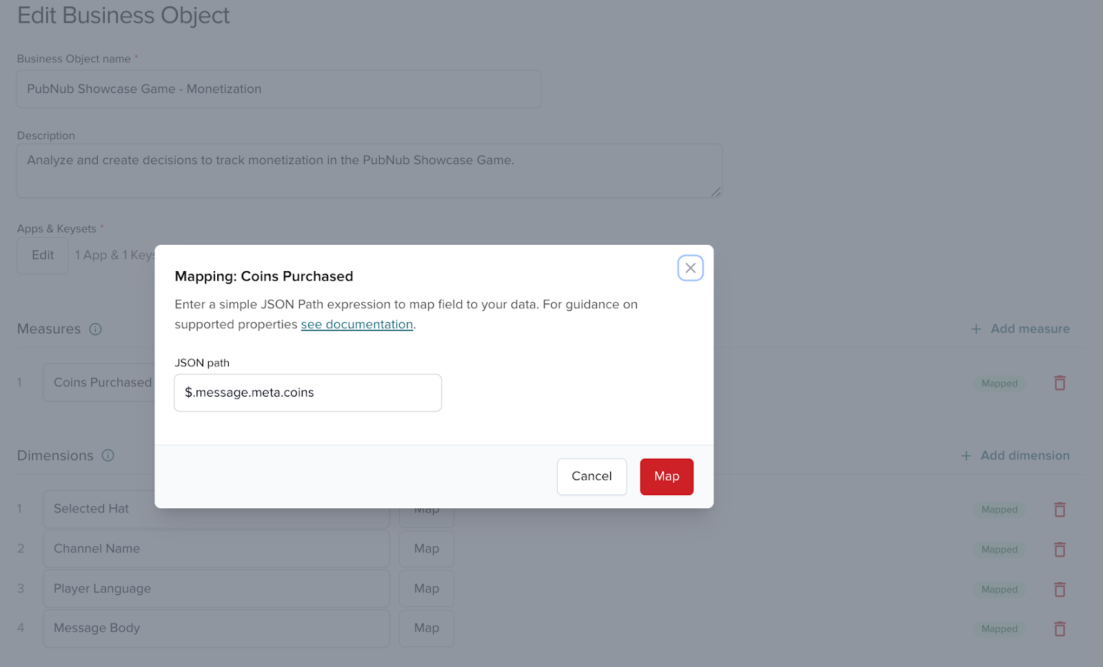Click the Dimensions info icon
The height and width of the screenshot is (667, 1103).
coord(108,455)
